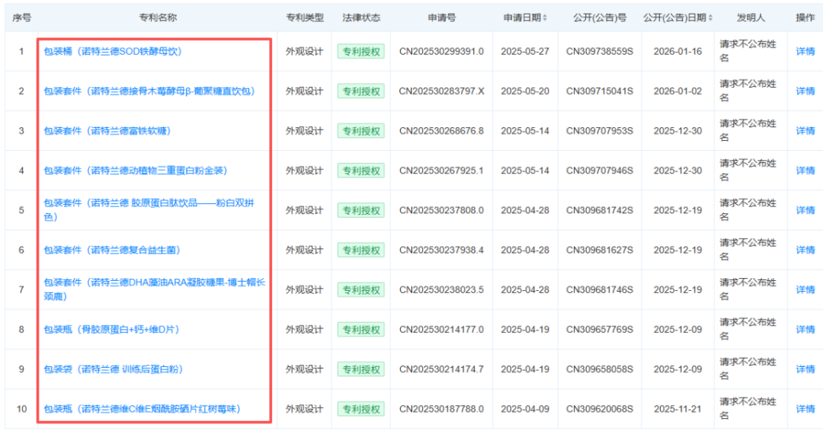Image resolution: width=823 pixels, height=431 pixels.
Task: Click the 专利类型 column header
Action: tap(304, 18)
